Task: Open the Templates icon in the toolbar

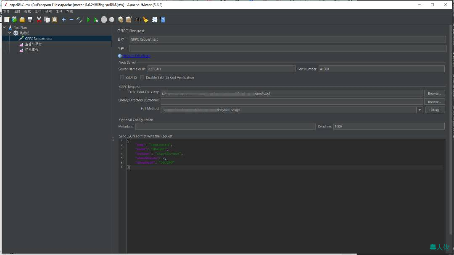Action: 14,20
